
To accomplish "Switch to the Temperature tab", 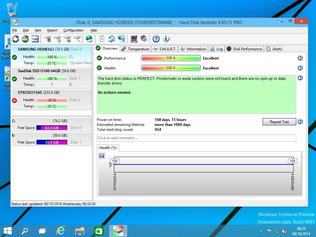I will pyautogui.click(x=135, y=49).
